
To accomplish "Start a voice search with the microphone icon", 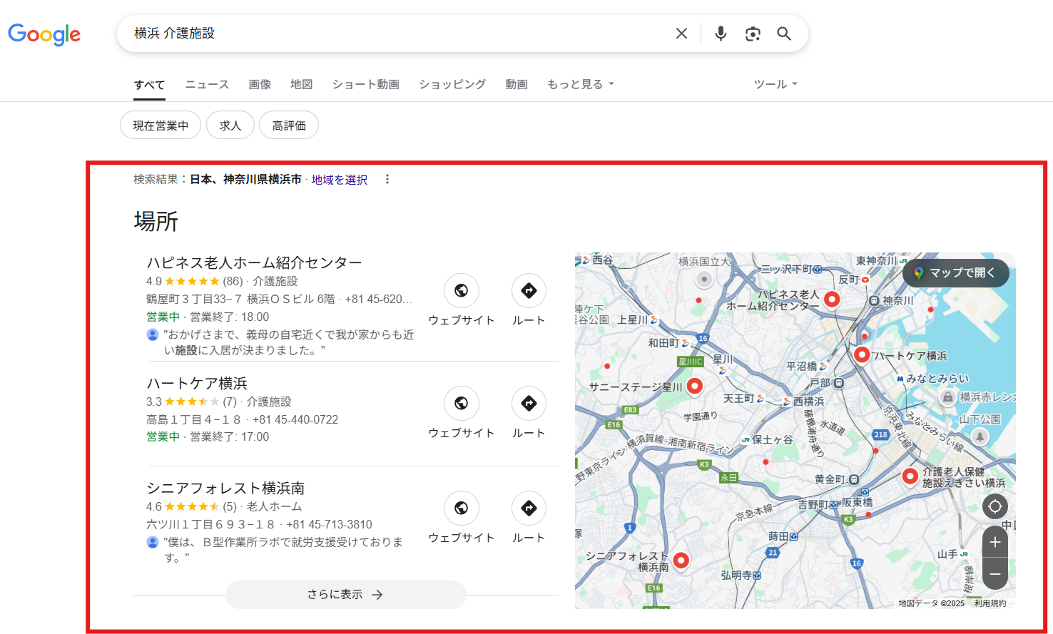I will point(721,33).
